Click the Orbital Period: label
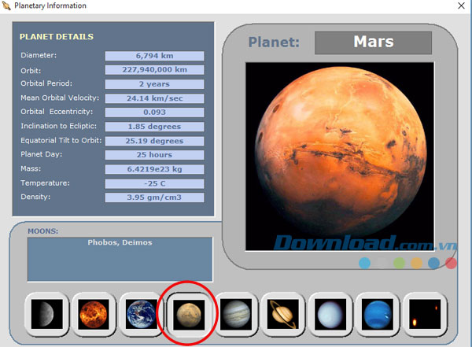Screen dimensions: 472x347 coord(46,83)
